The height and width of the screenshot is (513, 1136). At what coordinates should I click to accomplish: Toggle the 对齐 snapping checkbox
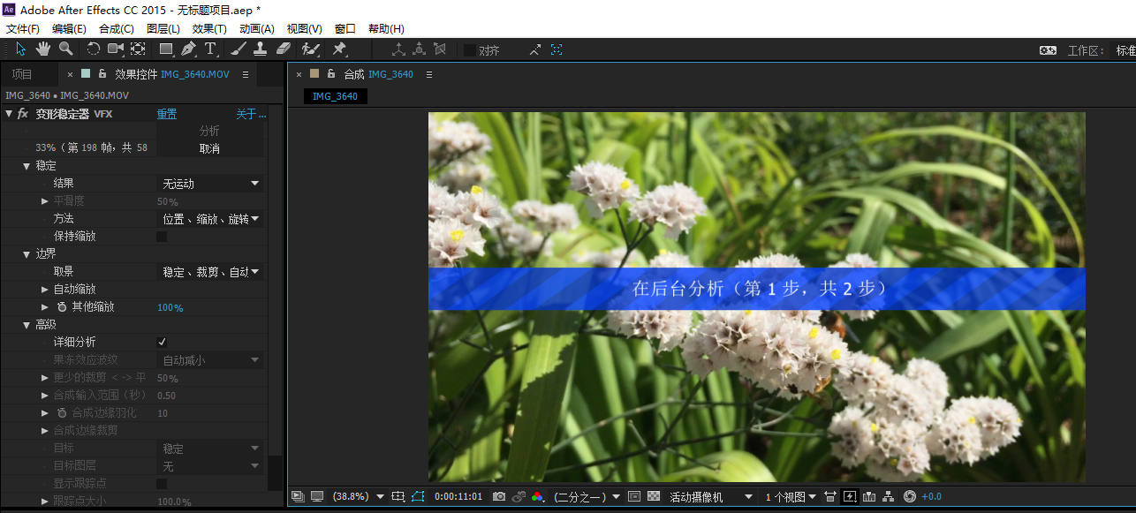[470, 50]
